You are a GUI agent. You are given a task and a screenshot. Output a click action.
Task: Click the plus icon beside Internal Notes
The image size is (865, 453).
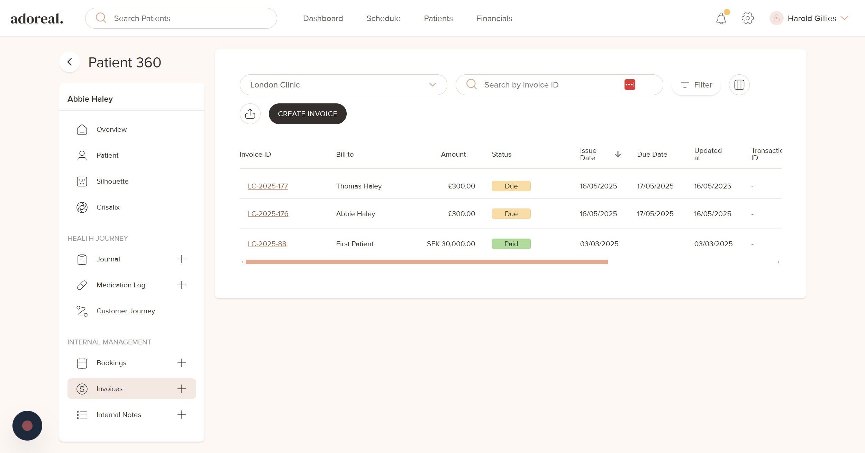pyautogui.click(x=181, y=415)
